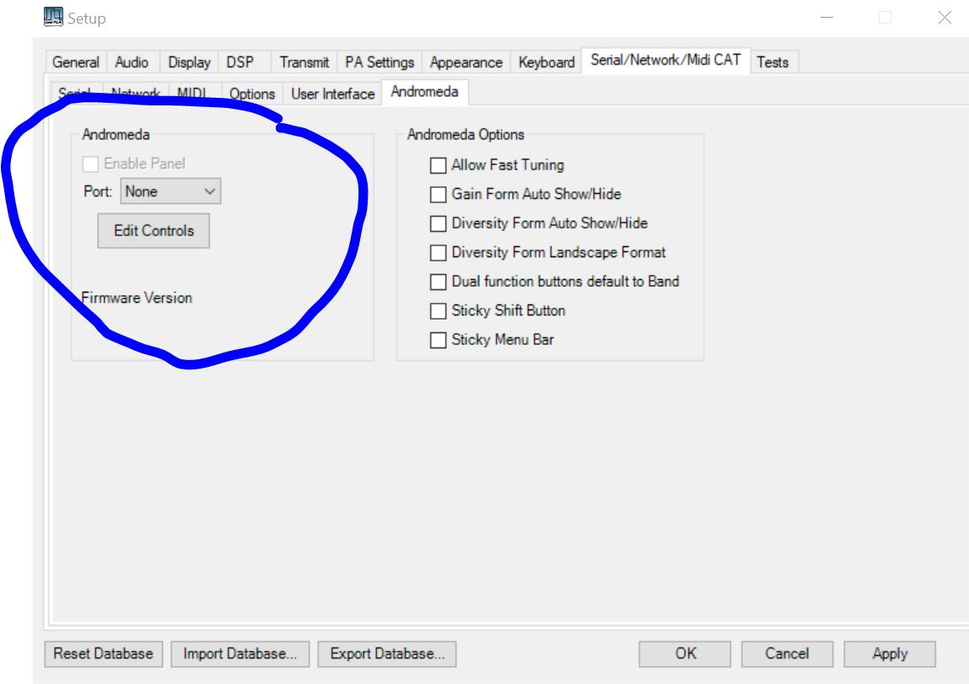Viewport: 969px width, 684px height.
Task: Open the Port dropdown list
Action: 170,191
